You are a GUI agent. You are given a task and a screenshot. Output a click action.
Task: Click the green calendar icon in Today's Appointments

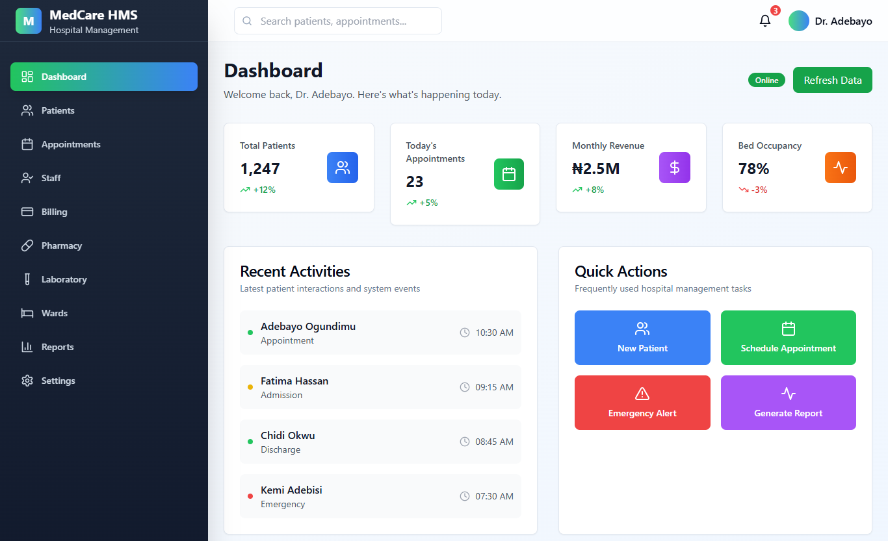[508, 174]
